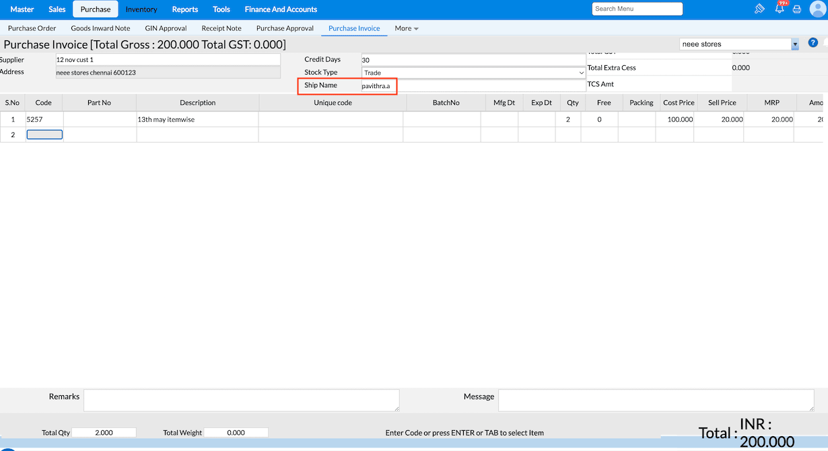Open the user profile avatar
Screen dimensions: 828x451
click(817, 9)
